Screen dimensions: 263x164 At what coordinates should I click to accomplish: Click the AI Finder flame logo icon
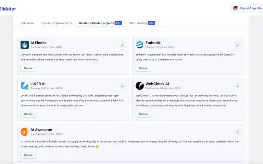[x=25, y=45]
